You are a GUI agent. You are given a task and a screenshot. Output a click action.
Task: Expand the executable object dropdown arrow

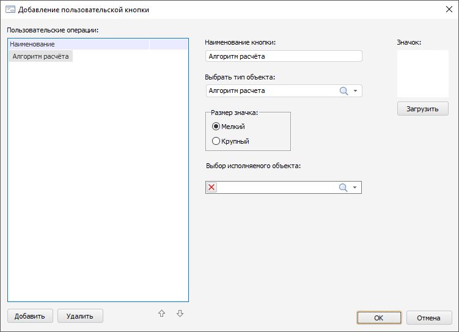pos(355,188)
